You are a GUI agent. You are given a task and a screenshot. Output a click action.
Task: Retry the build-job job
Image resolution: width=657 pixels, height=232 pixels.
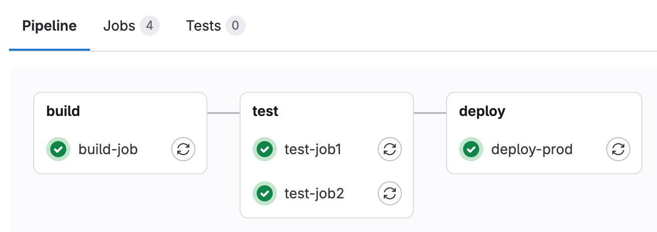[183, 149]
